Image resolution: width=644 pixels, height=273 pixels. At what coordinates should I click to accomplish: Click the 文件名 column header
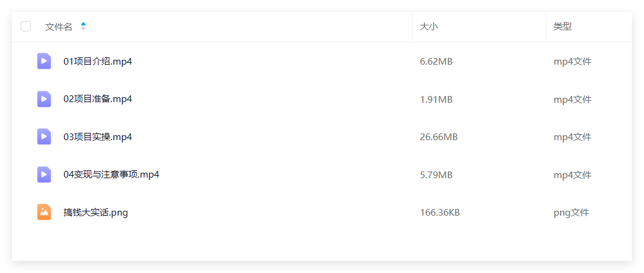59,27
